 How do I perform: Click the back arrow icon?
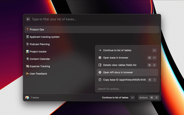tap(28, 19)
